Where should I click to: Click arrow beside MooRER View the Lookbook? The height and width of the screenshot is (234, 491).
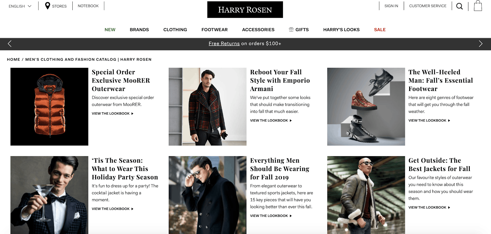click(x=132, y=114)
